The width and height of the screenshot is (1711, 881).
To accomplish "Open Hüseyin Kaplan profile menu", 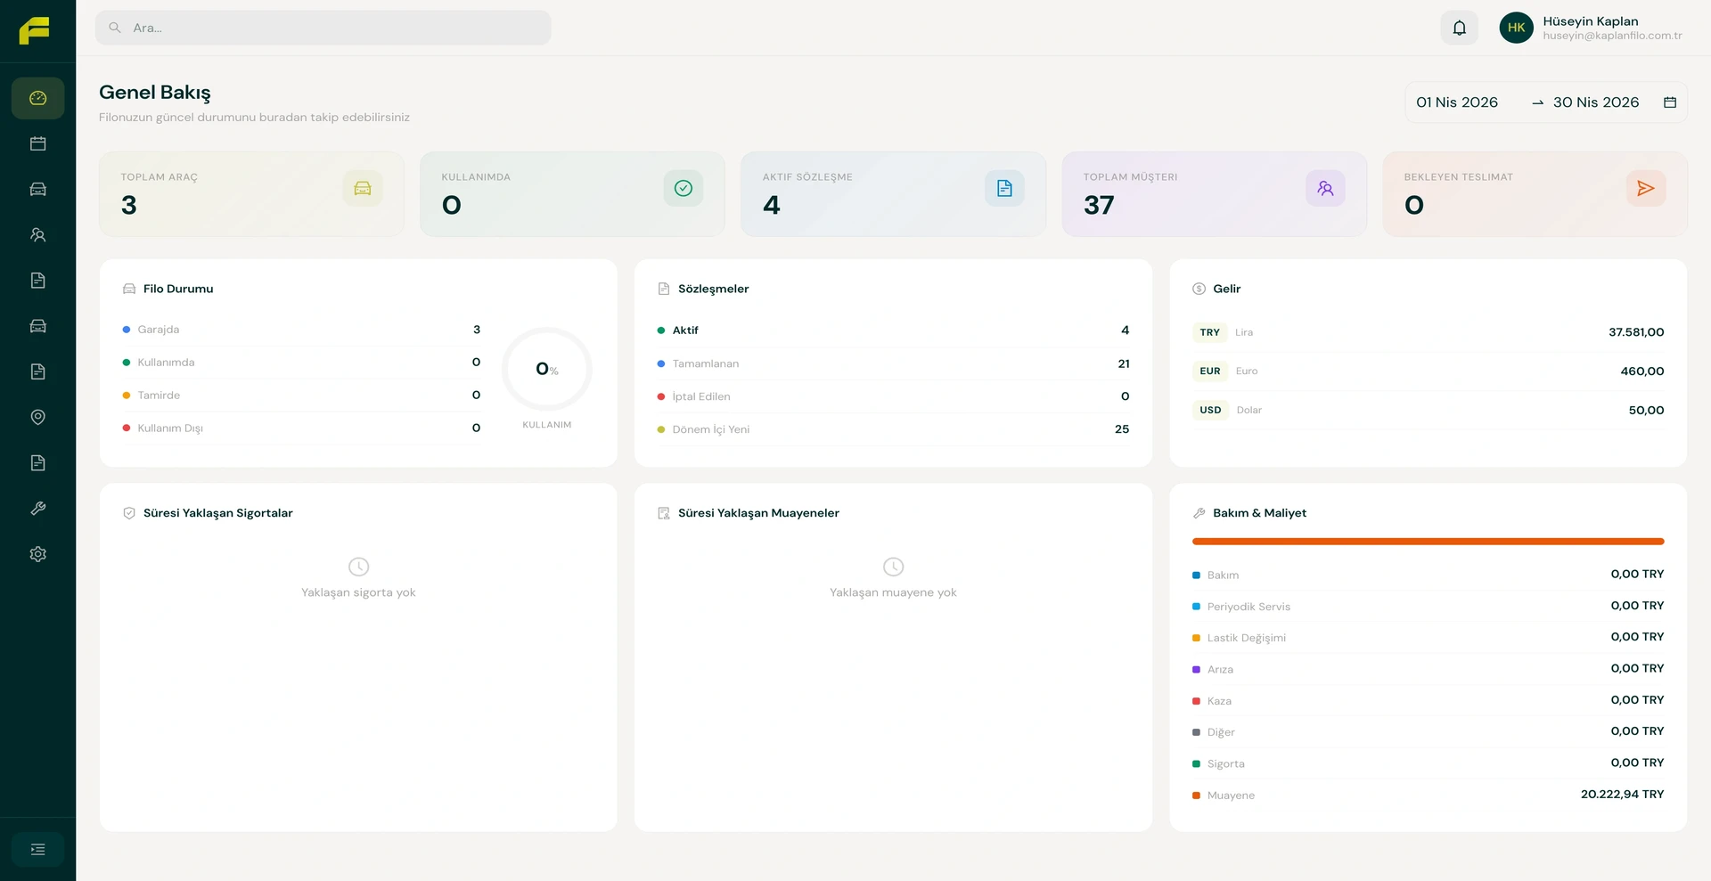I will [x=1592, y=28].
